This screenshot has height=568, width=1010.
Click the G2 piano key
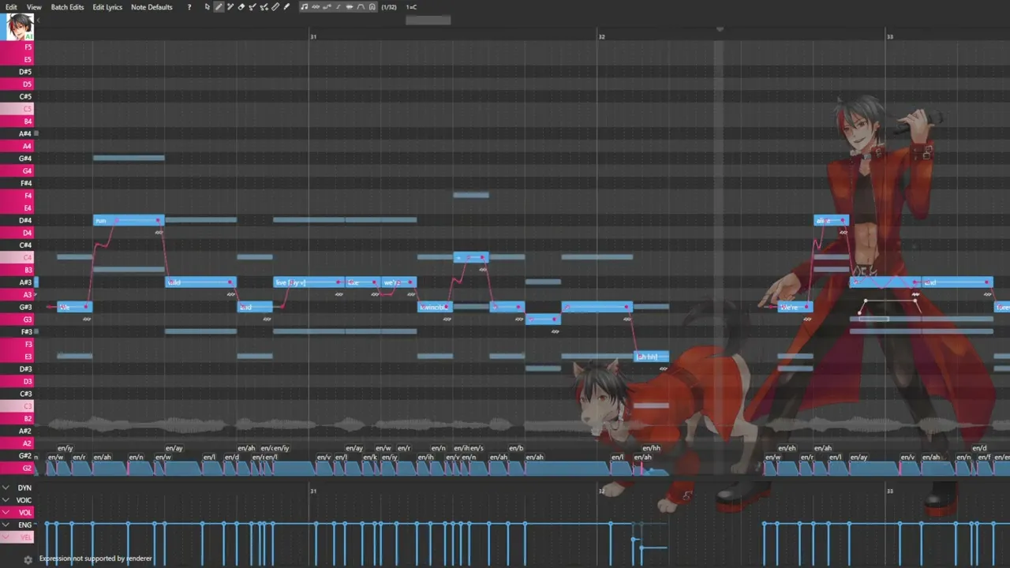pos(17,468)
